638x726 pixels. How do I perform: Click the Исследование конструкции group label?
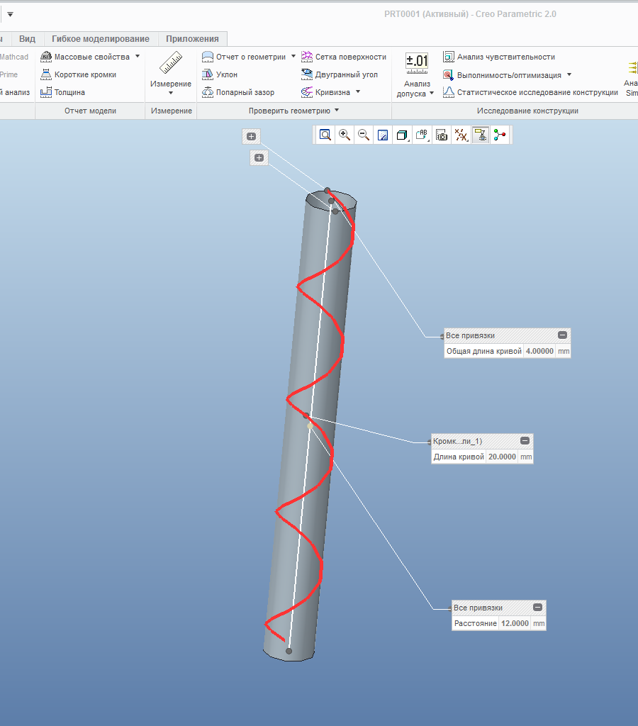coord(527,111)
